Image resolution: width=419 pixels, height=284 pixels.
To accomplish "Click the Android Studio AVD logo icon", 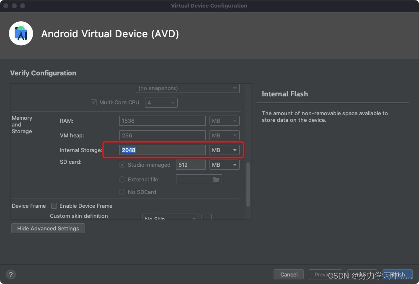I will (21, 34).
